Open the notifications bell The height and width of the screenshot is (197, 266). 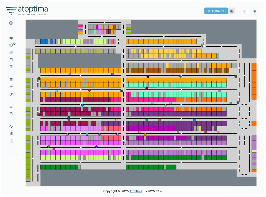(x=244, y=11)
